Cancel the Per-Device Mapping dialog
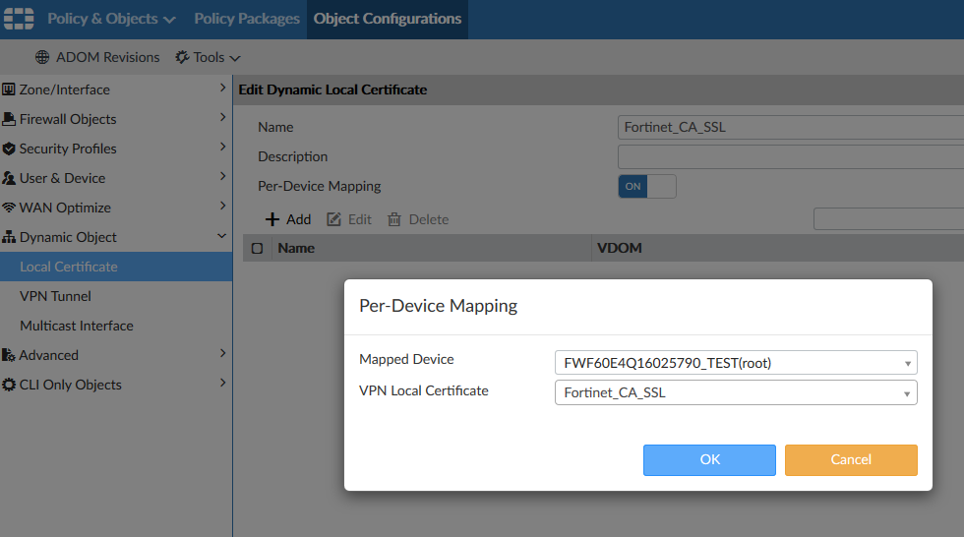Screen dimensions: 964x537 851,459
